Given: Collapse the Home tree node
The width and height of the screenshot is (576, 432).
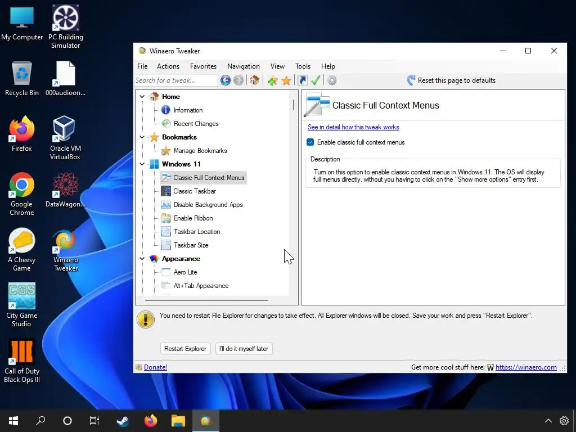Looking at the screenshot, I should (x=142, y=97).
